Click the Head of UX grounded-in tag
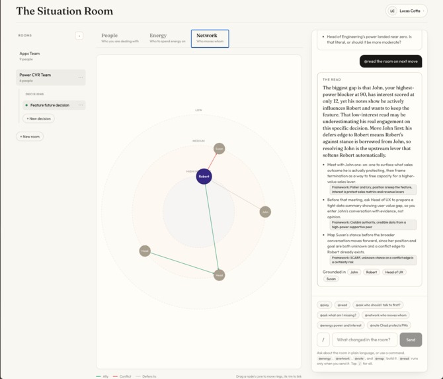The width and height of the screenshot is (443, 379). pyautogui.click(x=394, y=272)
